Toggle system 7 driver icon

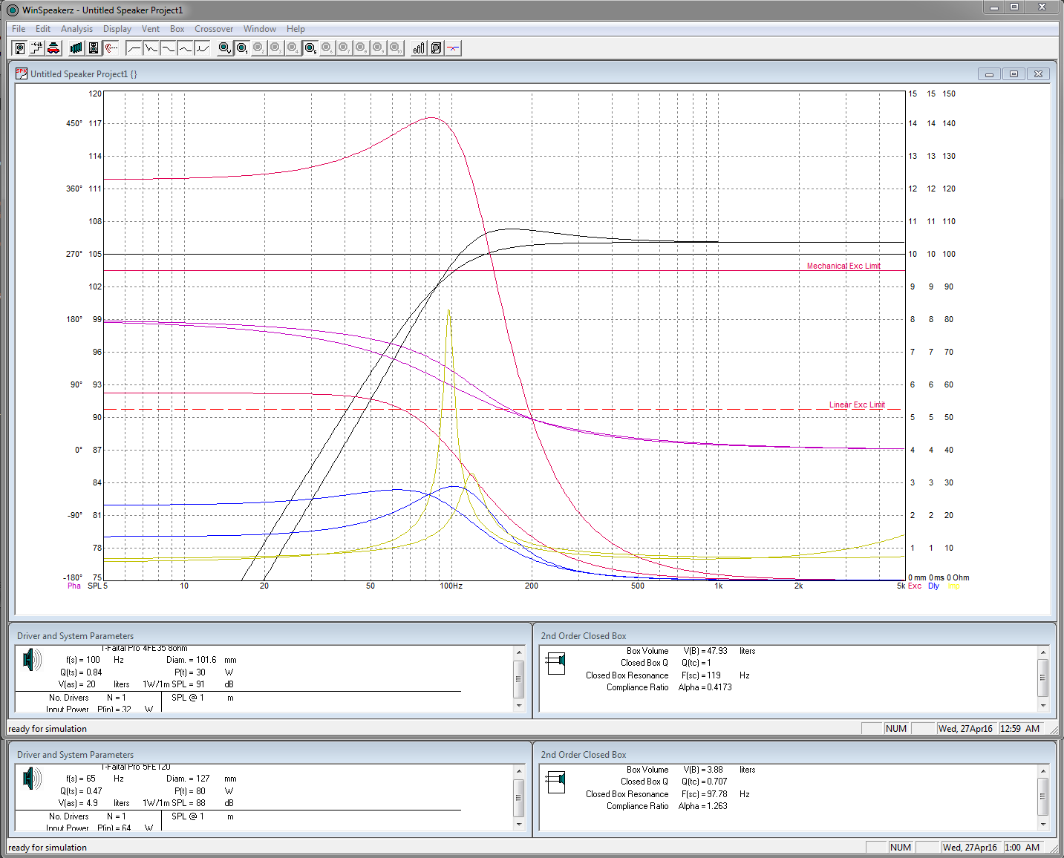pos(345,48)
